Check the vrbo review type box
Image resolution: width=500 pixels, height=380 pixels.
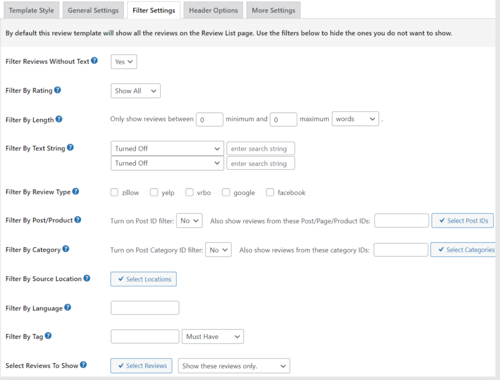point(189,192)
